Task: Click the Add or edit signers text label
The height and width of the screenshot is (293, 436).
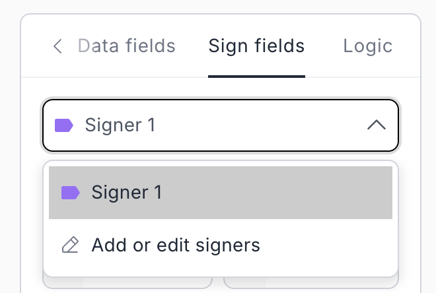Action: pyautogui.click(x=176, y=245)
